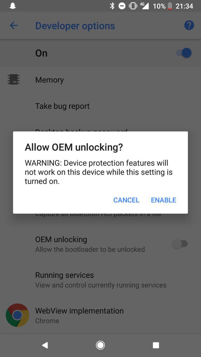Tap the Memory chip icon

point(13,79)
